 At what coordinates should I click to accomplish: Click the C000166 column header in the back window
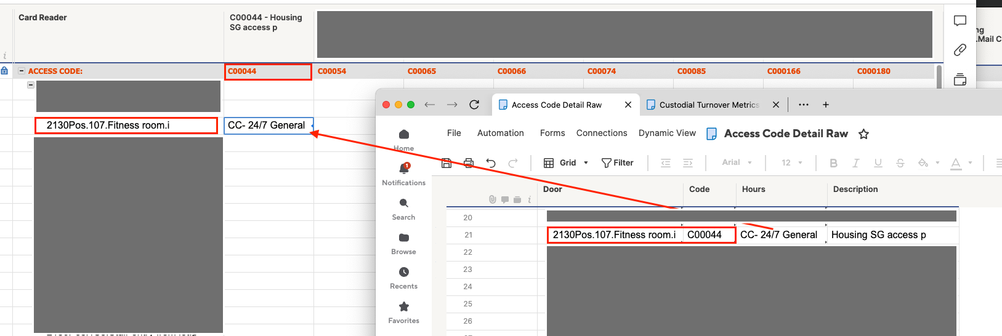(784, 71)
